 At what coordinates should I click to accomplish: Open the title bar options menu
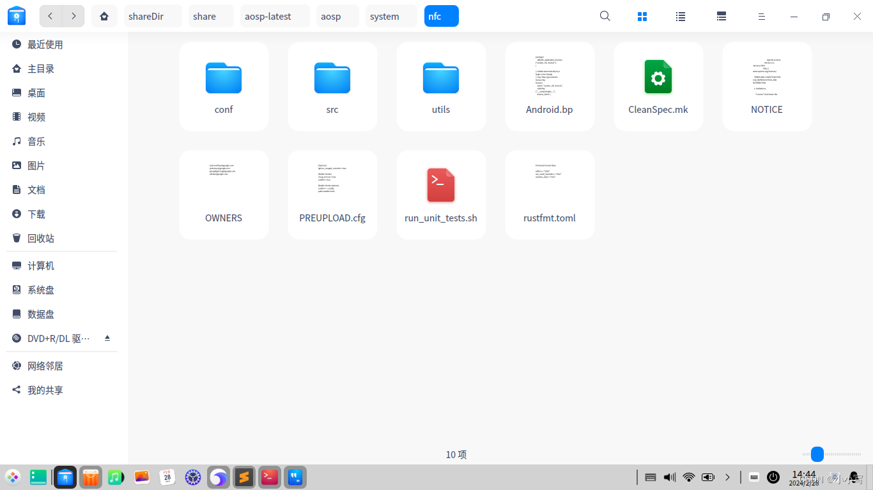[x=761, y=16]
